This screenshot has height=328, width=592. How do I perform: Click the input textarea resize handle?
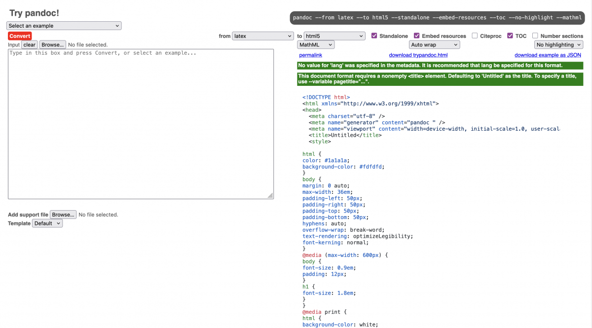pos(270,196)
